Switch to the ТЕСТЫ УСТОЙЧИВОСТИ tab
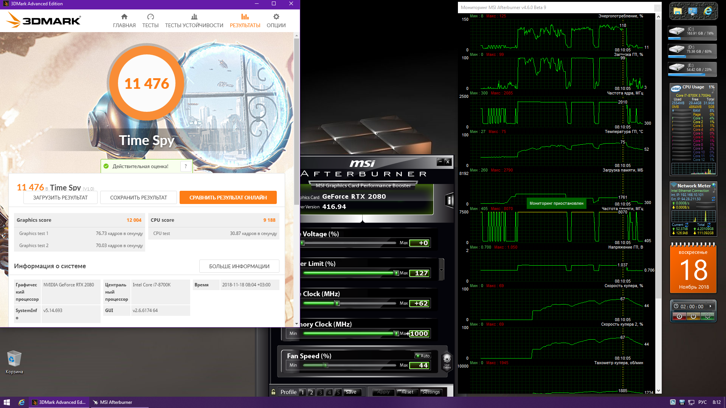The height and width of the screenshot is (408, 726). click(x=194, y=21)
